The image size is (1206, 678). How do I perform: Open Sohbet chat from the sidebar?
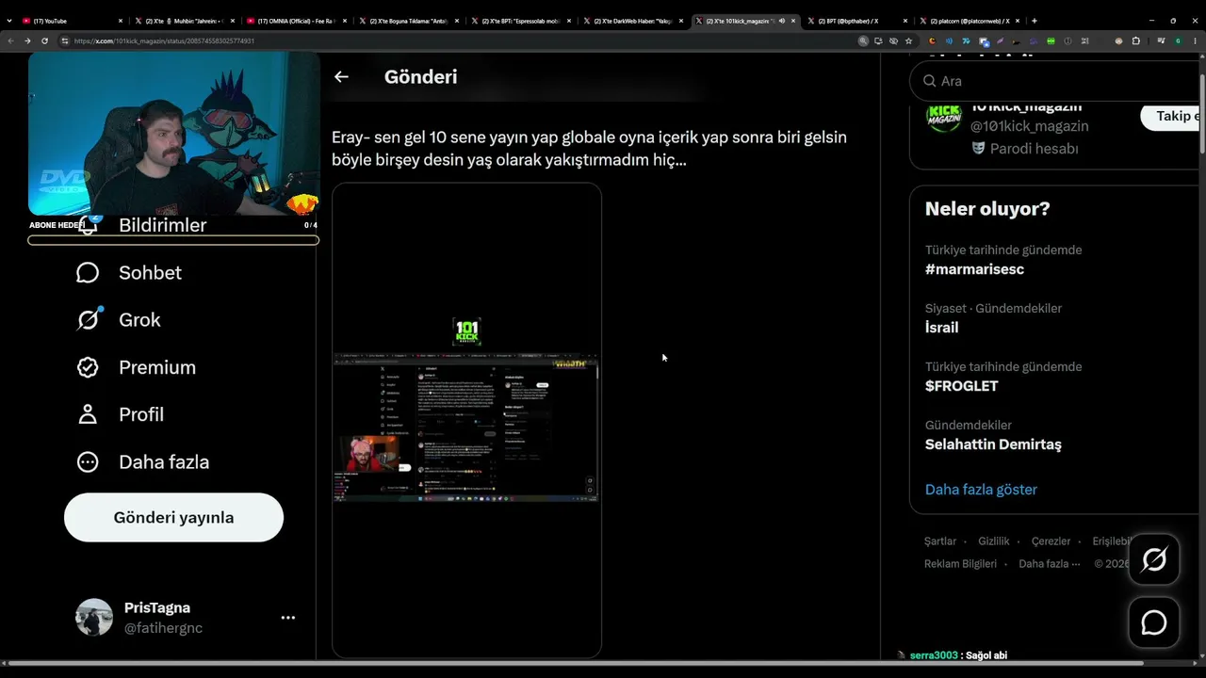[129, 273]
